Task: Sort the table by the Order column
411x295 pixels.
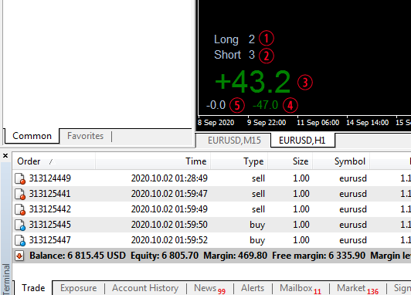Action: [x=54, y=161]
